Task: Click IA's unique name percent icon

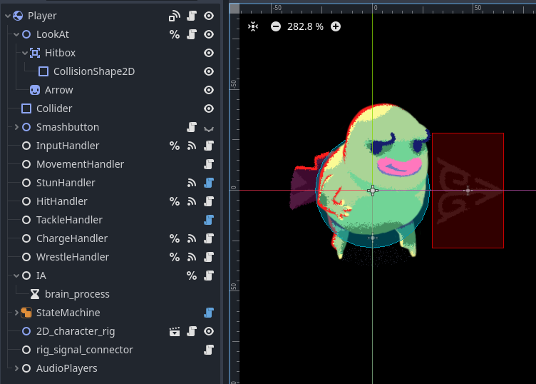Action: pos(192,276)
